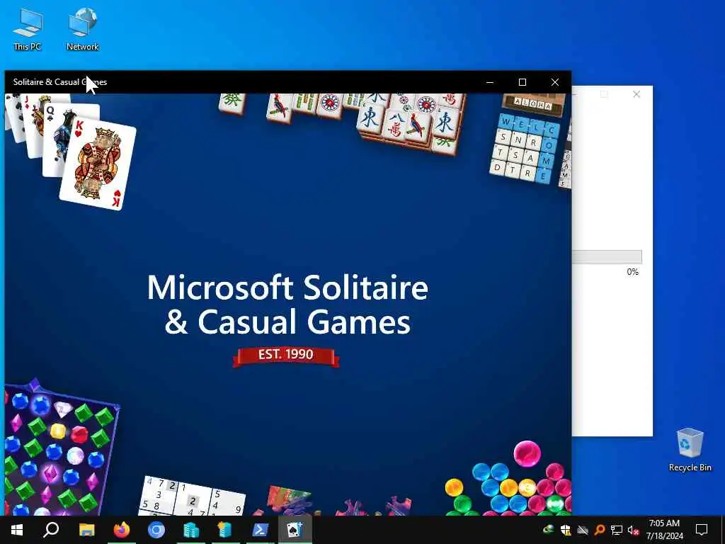Image resolution: width=725 pixels, height=544 pixels.
Task: Open taskbar Search magnifier
Action: 51,530
